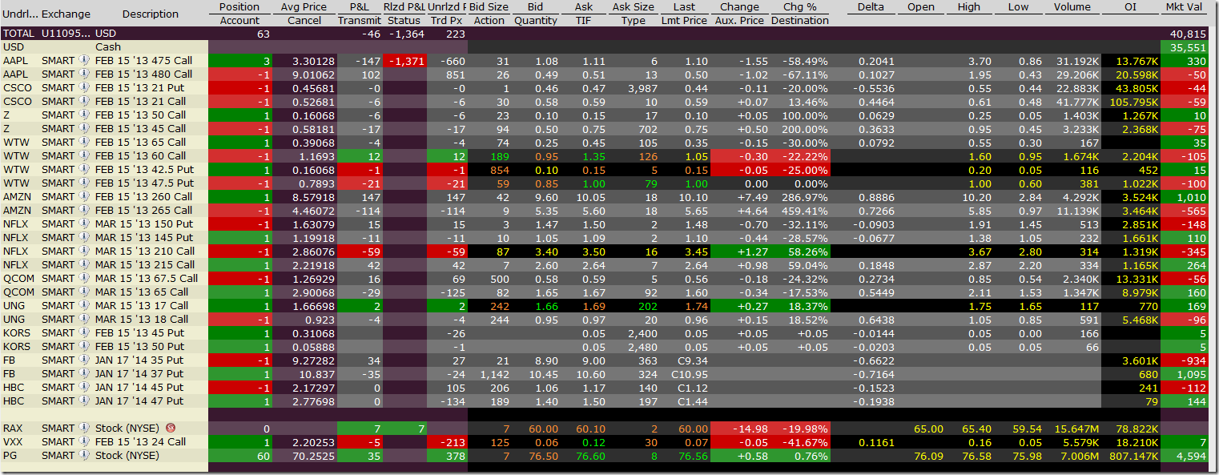
Task: Select the Delta column header
Action: pyautogui.click(x=871, y=7)
